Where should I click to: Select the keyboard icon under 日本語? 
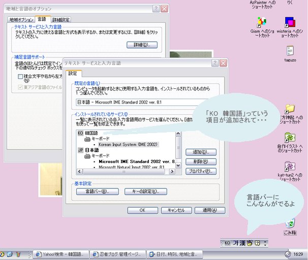click(87, 156)
